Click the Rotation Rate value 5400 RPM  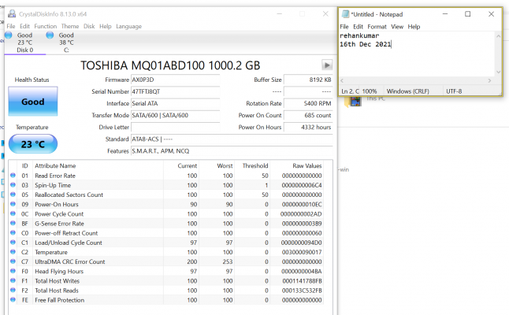point(308,103)
